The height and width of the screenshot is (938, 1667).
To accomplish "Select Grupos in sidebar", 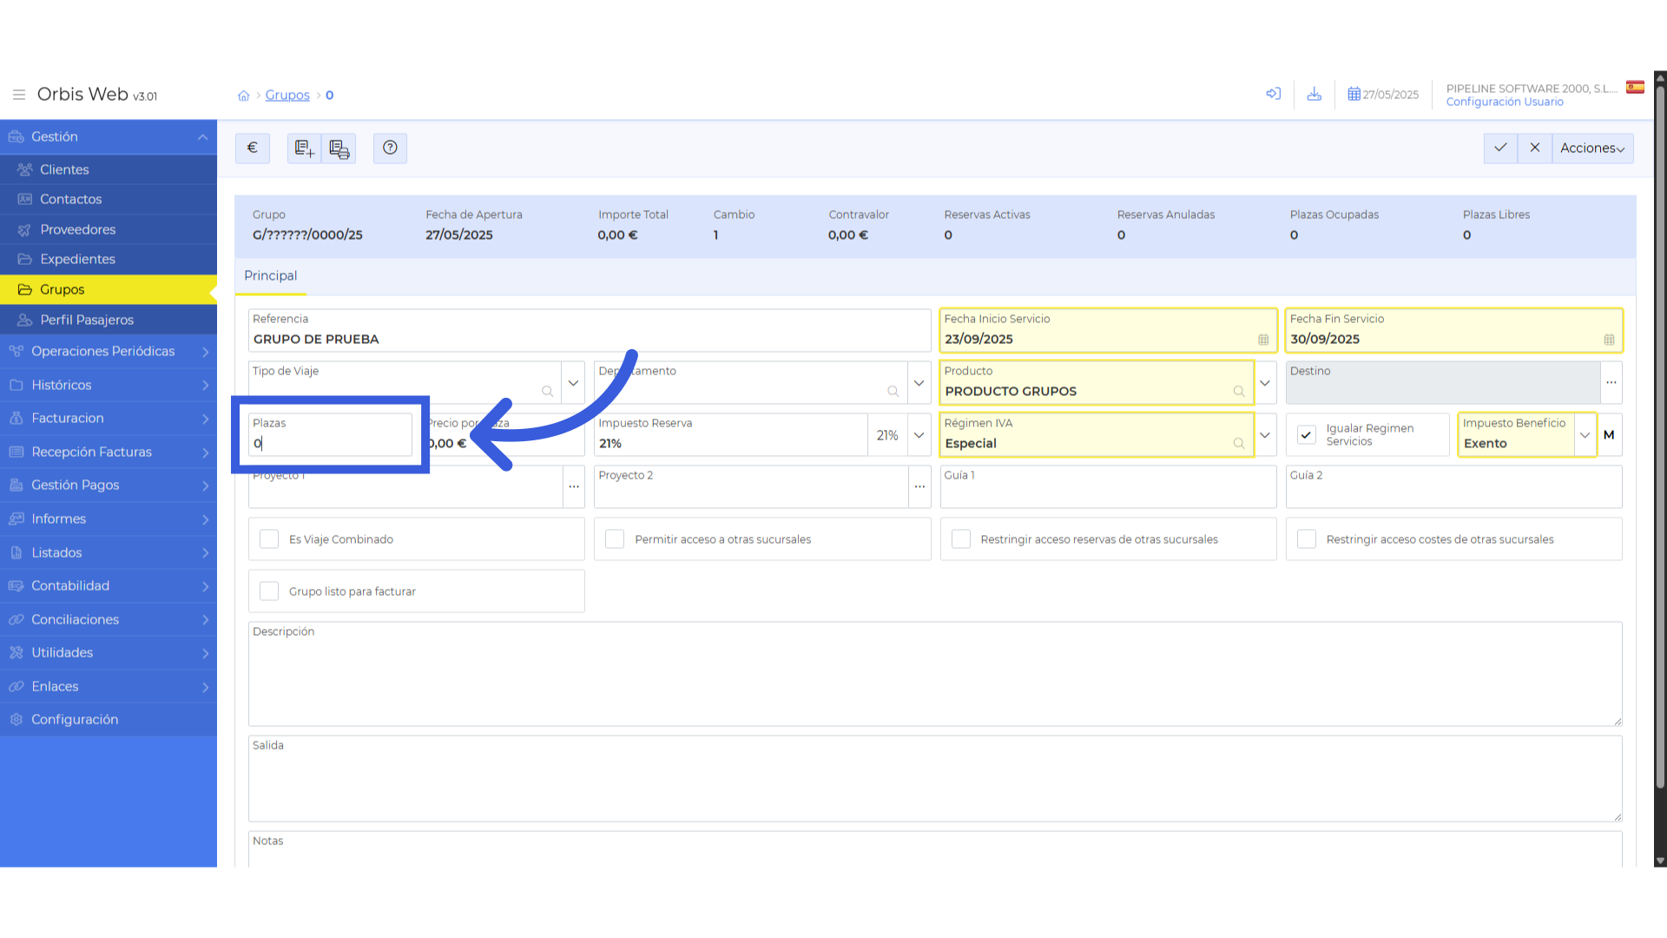I will pos(109,289).
